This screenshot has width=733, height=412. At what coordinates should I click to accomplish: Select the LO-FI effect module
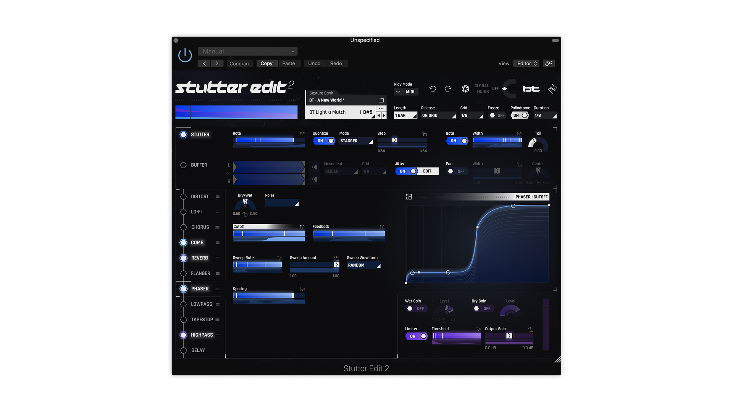tap(196, 212)
